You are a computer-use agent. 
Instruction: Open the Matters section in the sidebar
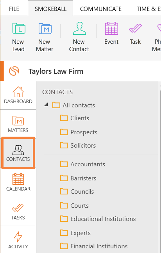[x=18, y=124]
